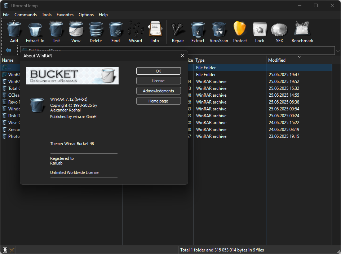Click the Protect shield icon

pos(240,29)
